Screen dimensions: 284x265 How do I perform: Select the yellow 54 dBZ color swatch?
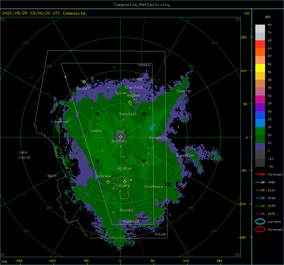tap(260, 68)
